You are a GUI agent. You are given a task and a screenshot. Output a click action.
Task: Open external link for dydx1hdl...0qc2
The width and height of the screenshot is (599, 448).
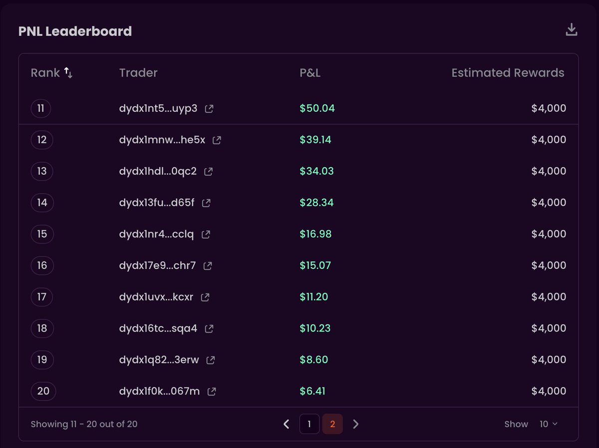click(x=209, y=171)
